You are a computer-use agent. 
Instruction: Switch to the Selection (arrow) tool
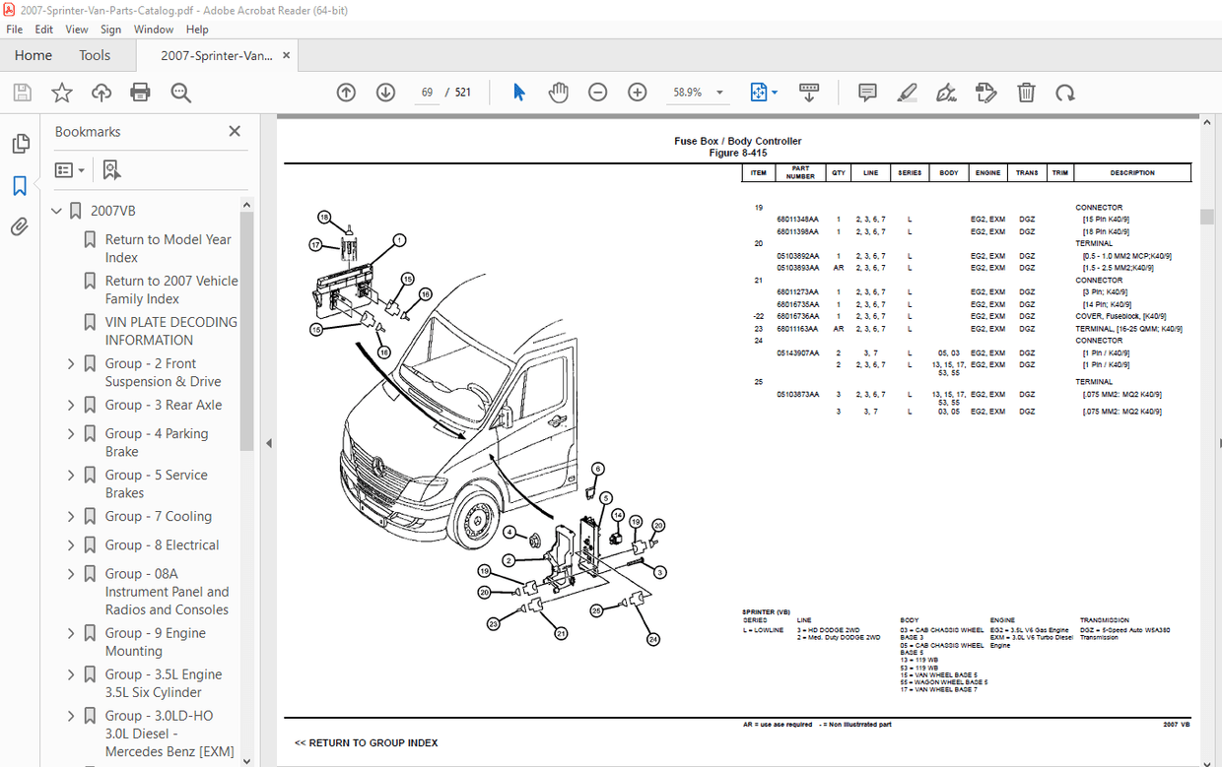point(518,92)
